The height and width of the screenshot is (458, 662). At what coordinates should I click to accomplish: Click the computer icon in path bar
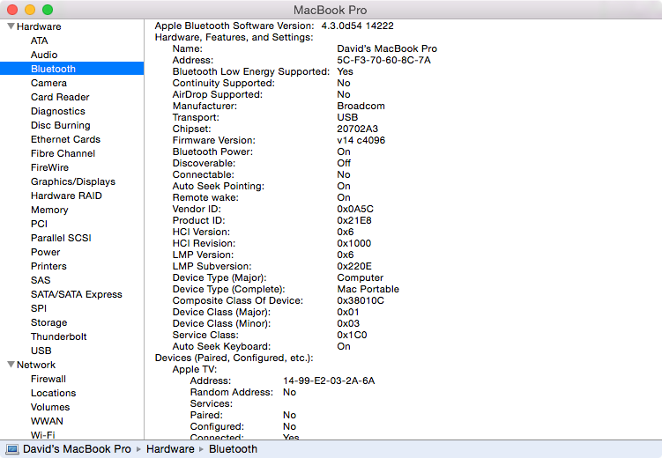click(11, 449)
